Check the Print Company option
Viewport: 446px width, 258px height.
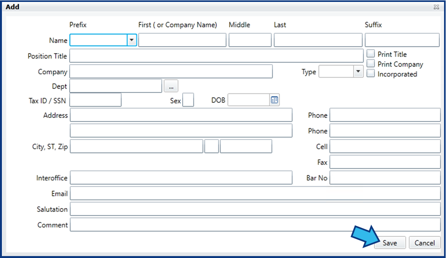(x=371, y=63)
